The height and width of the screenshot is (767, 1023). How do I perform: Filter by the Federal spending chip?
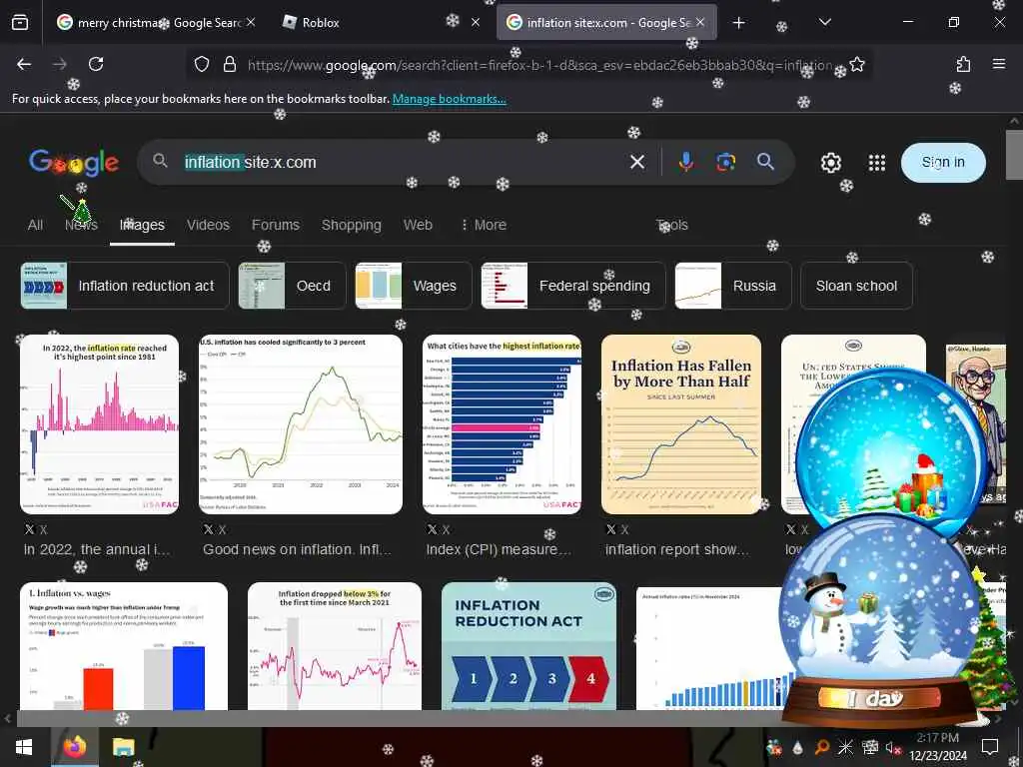point(572,286)
